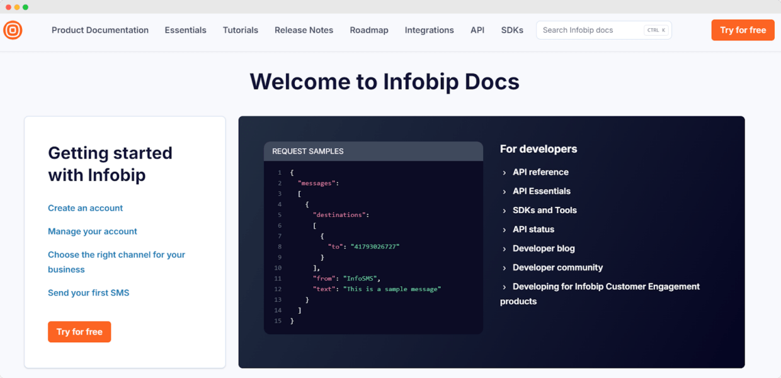Click the chevron before Developer blog
This screenshot has height=378, width=781.
[x=505, y=249]
